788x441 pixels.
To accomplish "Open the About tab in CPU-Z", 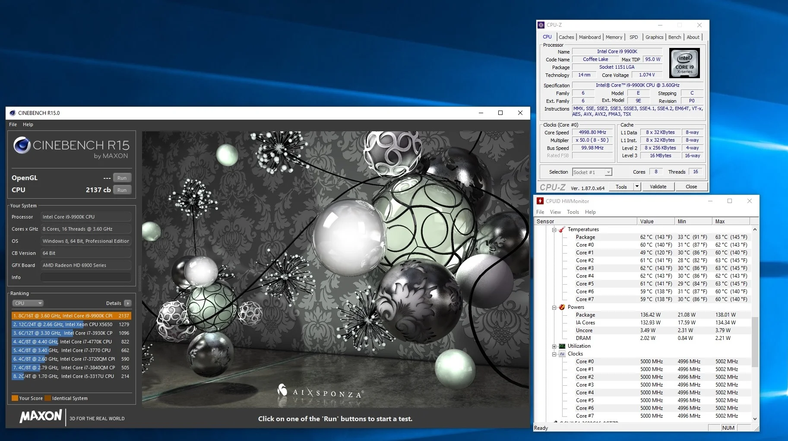I will pyautogui.click(x=693, y=37).
